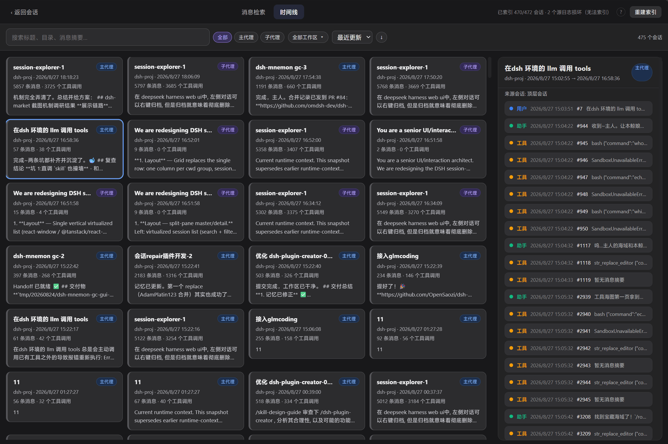The width and height of the screenshot is (668, 444).
Task: Open session-explorer-1 card dated 00:37:37
Action: [x=428, y=401]
